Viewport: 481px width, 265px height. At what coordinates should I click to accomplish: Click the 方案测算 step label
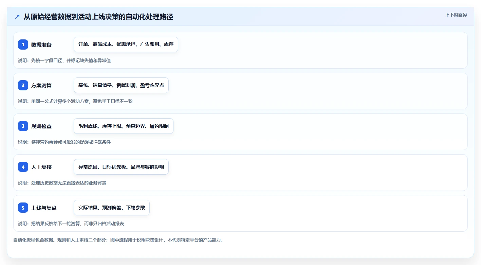tap(41, 85)
